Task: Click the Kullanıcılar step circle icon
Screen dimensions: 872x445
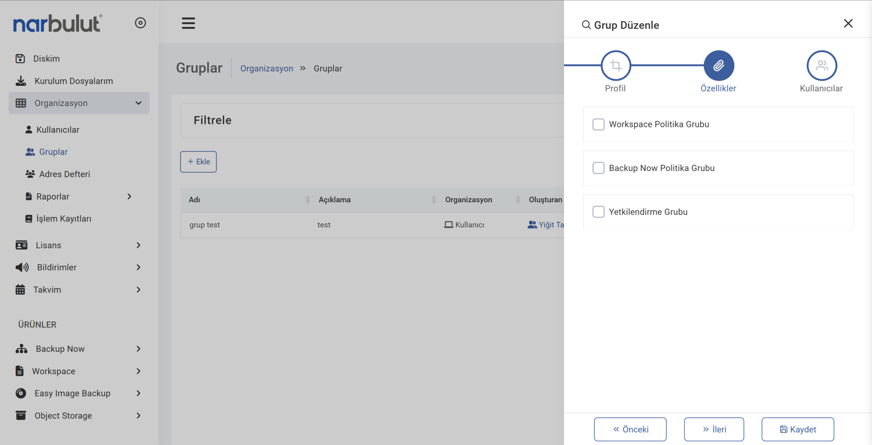Action: (x=821, y=65)
